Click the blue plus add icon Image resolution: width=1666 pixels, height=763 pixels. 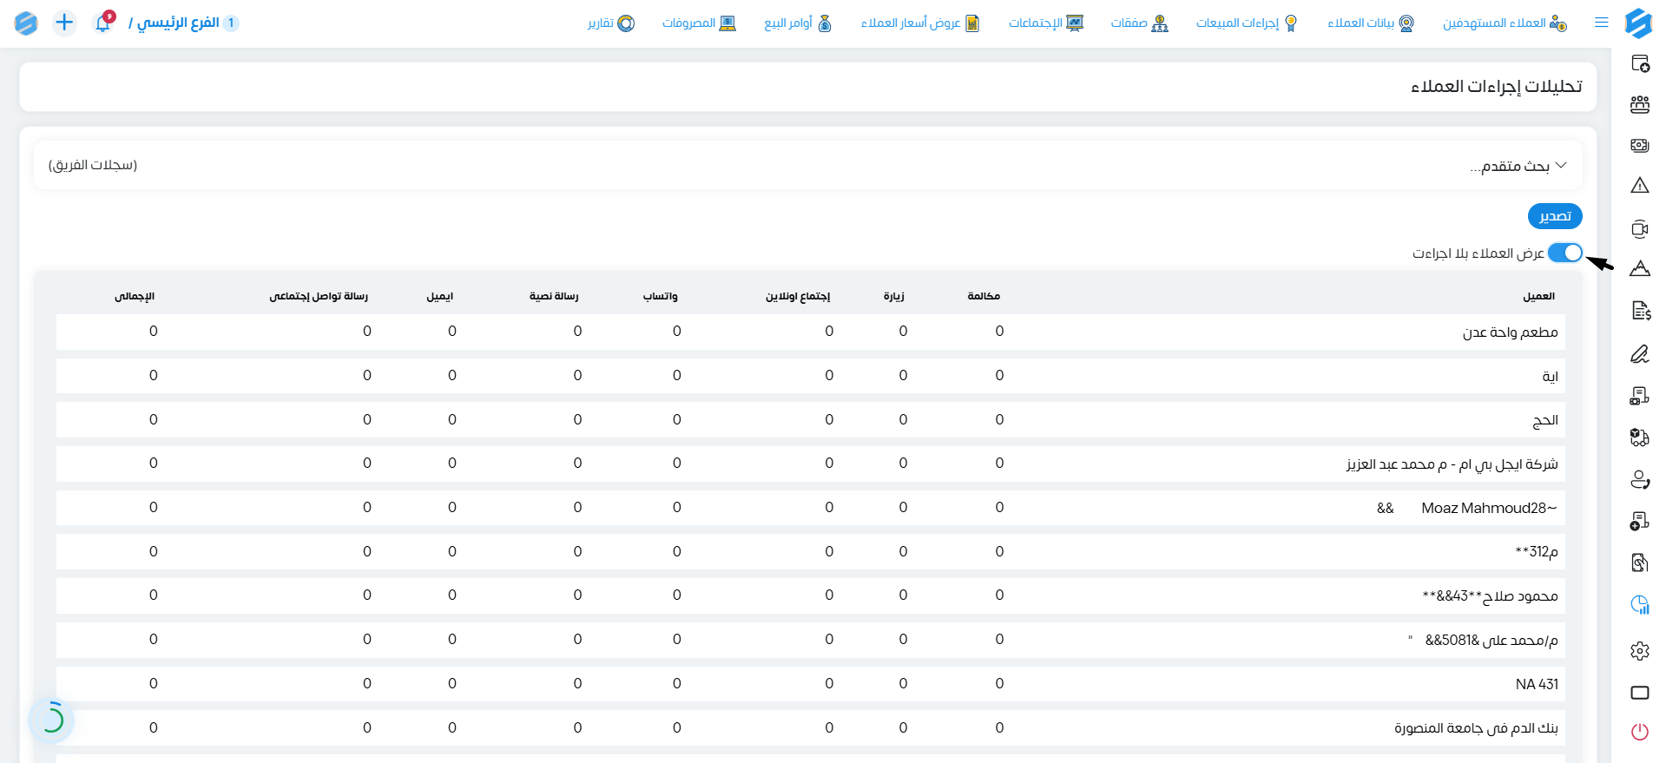pyautogui.click(x=64, y=23)
